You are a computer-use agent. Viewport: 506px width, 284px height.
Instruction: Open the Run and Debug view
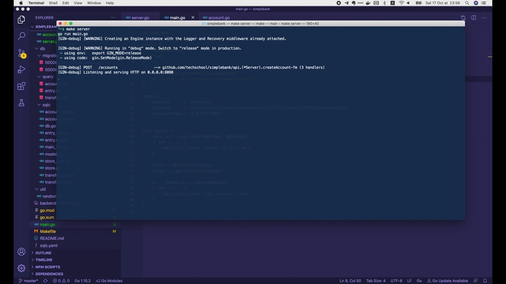pos(22,69)
